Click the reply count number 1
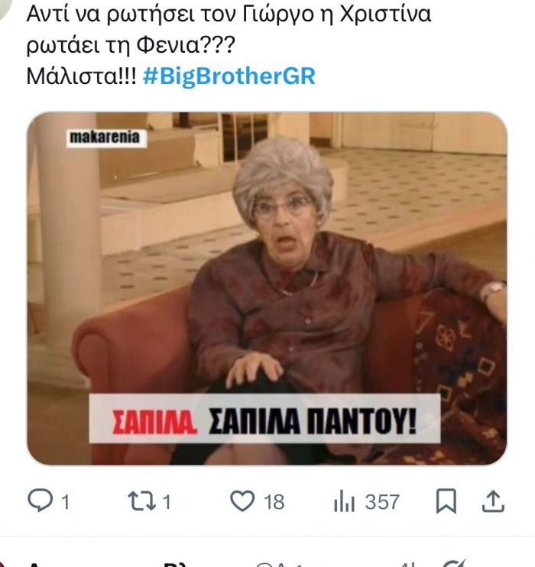This screenshot has width=535, height=567. click(66, 502)
